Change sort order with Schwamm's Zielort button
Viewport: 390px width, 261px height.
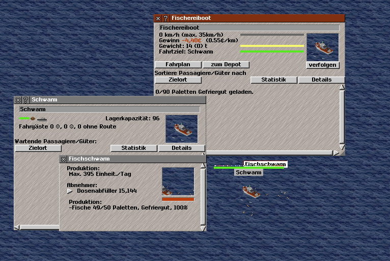[x=38, y=148]
